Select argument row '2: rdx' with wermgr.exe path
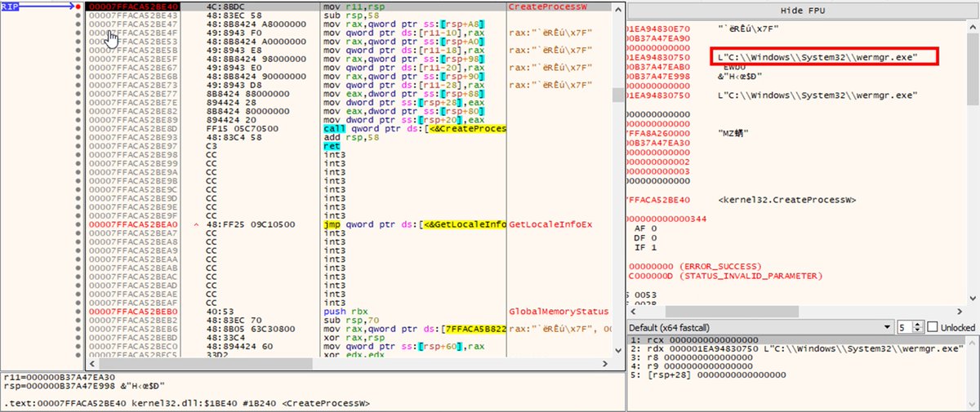This screenshot has height=412, width=980. coord(797,348)
